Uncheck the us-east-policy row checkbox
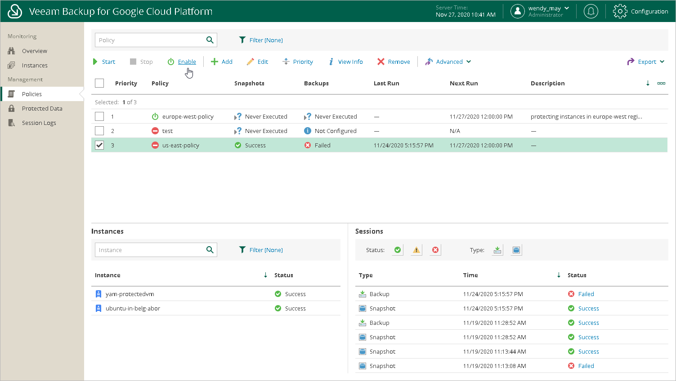This screenshot has height=381, width=676. [99, 145]
